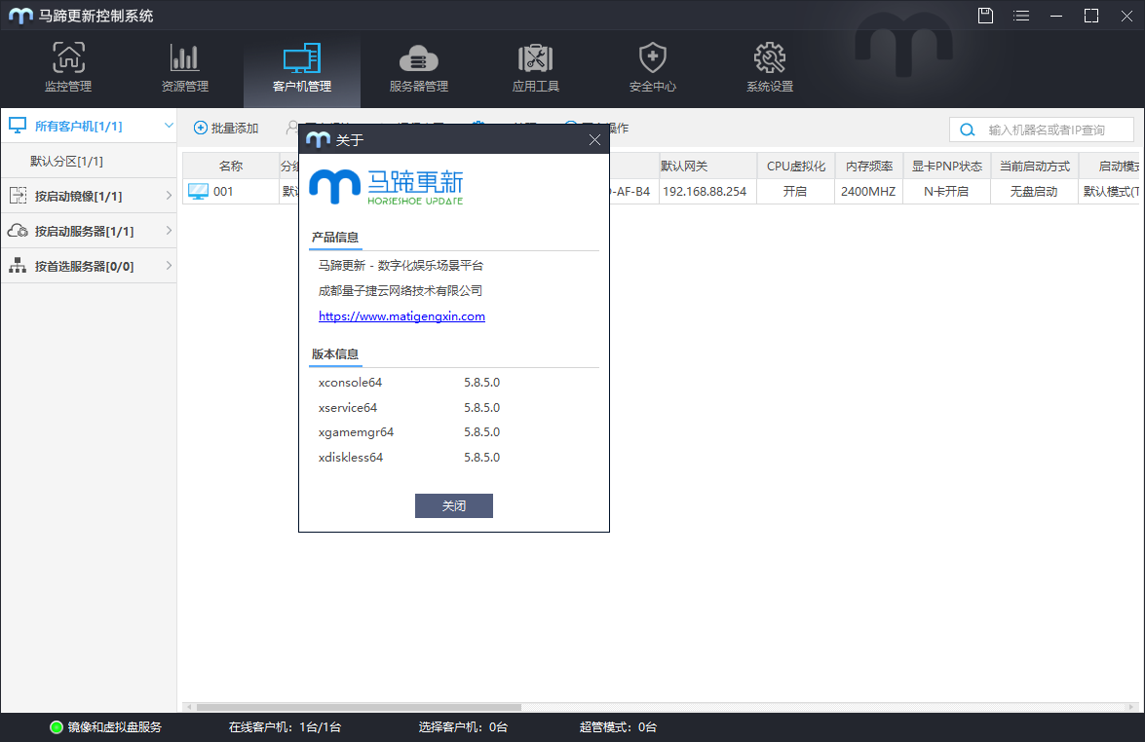Click the 马蹄更新 - 数字化娱乐场景平台 text
This screenshot has width=1145, height=742.
tap(401, 266)
